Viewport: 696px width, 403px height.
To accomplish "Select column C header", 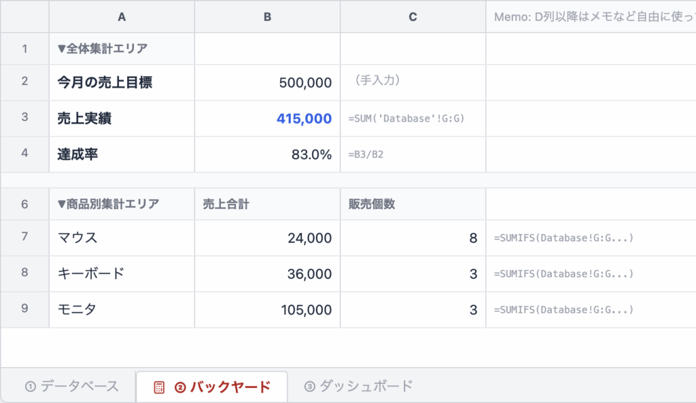I will click(x=413, y=17).
